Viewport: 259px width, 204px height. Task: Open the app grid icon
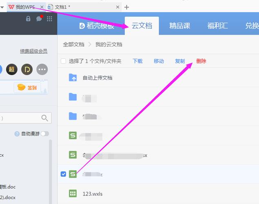pyautogui.click(x=49, y=19)
